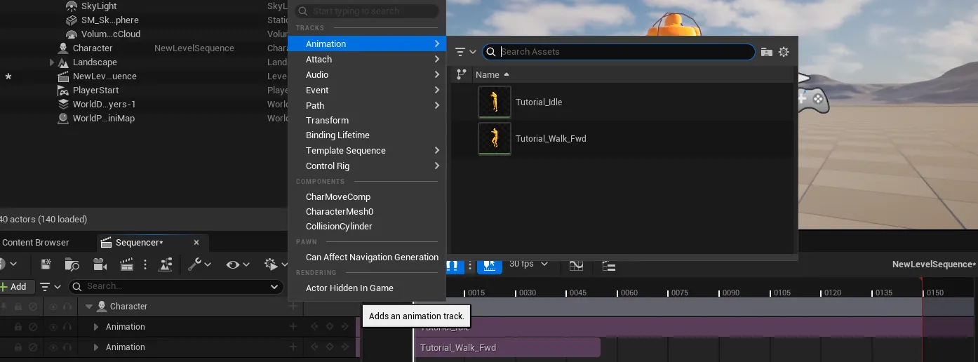Jump to next key on first Animation track
Viewport: 978px width, 362px height.
(345, 327)
